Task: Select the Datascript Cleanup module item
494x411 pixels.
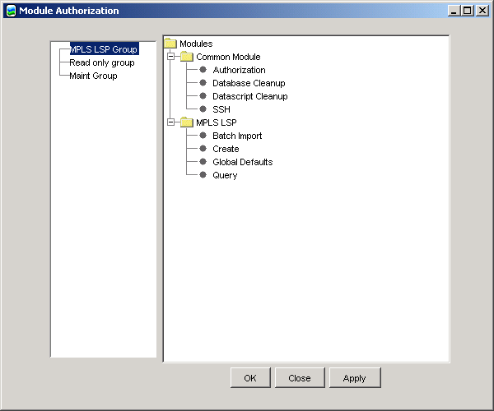Action: coord(250,96)
